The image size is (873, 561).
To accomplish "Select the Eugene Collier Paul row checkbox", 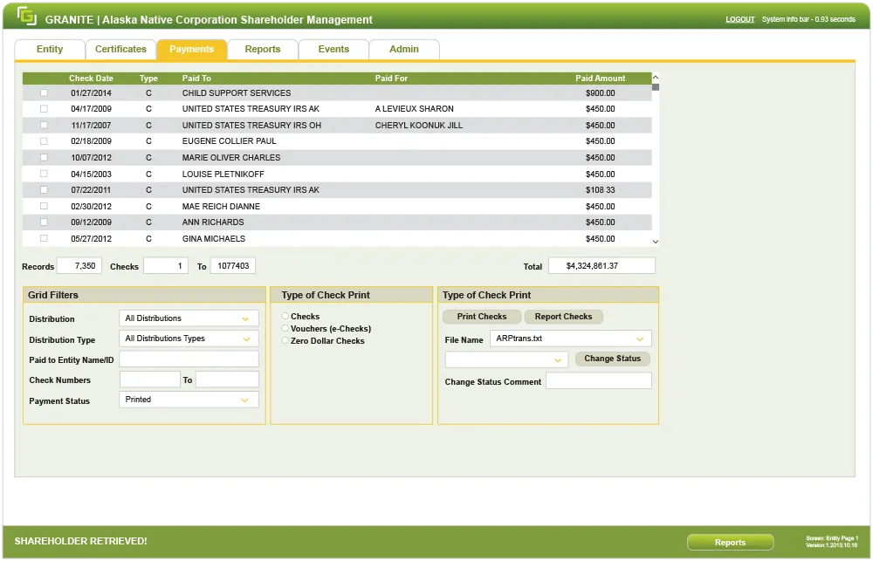I will click(x=45, y=141).
